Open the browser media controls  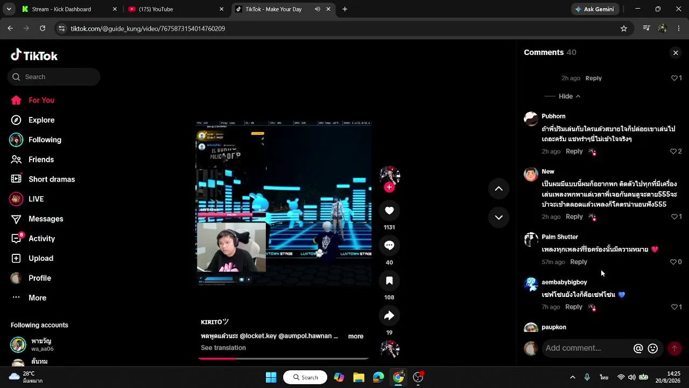tap(646, 29)
